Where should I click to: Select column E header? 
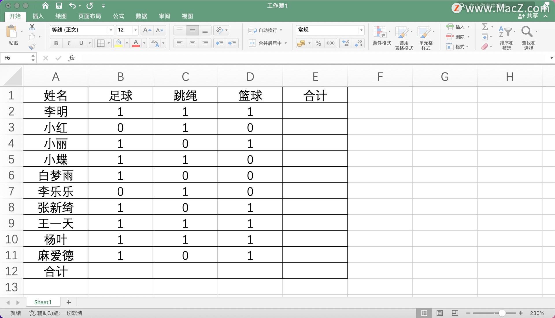click(x=315, y=77)
